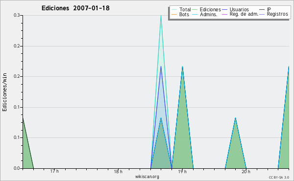Viewport: 294px width, 181px height.
Task: Click the 17 h axis label
Action: [54, 171]
